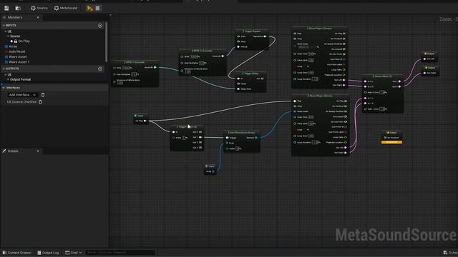Select the On Play input member
The image size is (458, 257).
pyautogui.click(x=24, y=41)
